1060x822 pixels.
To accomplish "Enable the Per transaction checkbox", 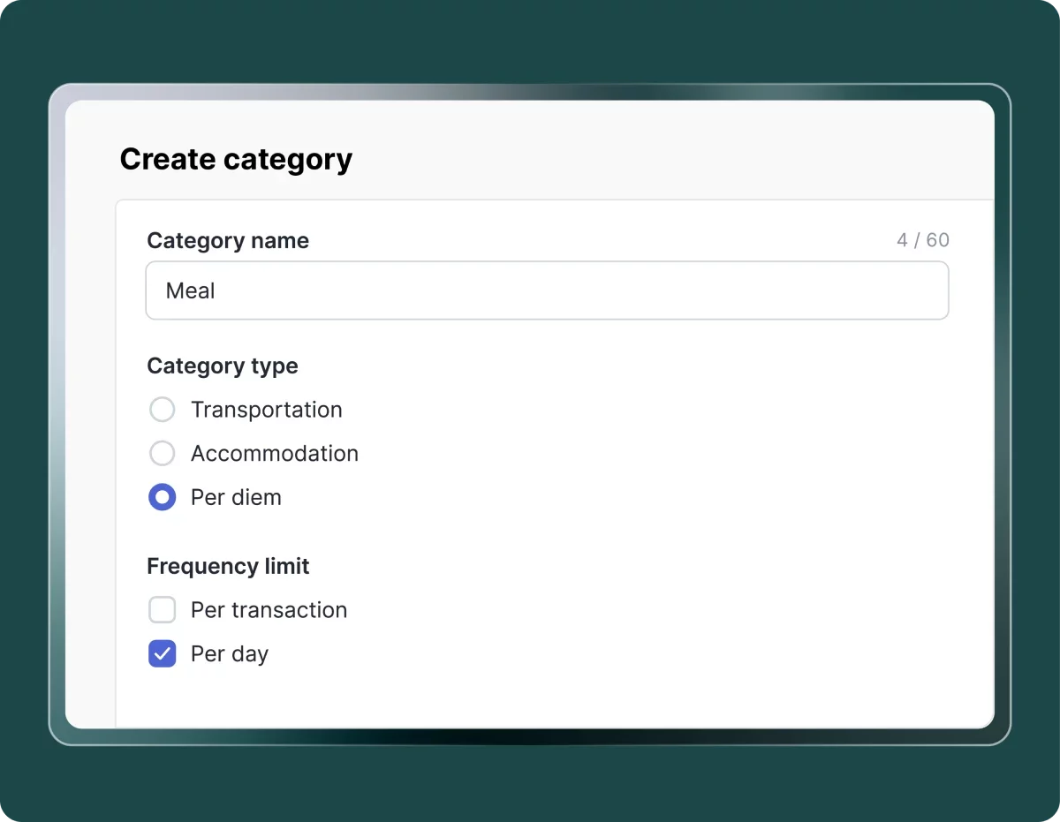I will click(x=162, y=610).
